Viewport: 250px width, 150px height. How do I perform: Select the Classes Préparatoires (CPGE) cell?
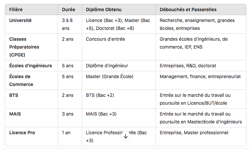pos(24,47)
